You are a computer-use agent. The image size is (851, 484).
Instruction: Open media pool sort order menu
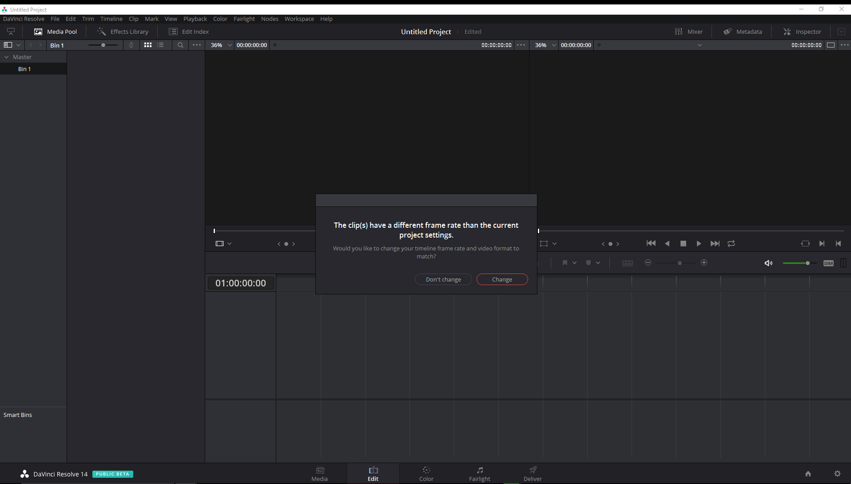(x=131, y=45)
